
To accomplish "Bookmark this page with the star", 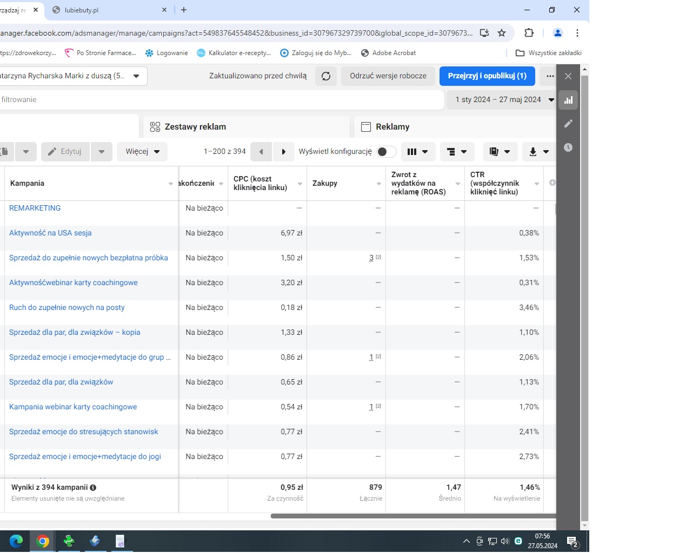I will pyautogui.click(x=502, y=33).
